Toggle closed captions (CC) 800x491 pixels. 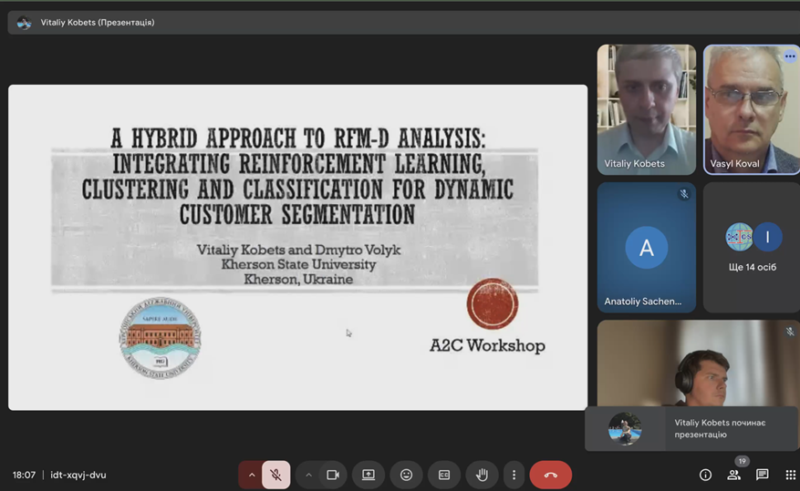[444, 475]
